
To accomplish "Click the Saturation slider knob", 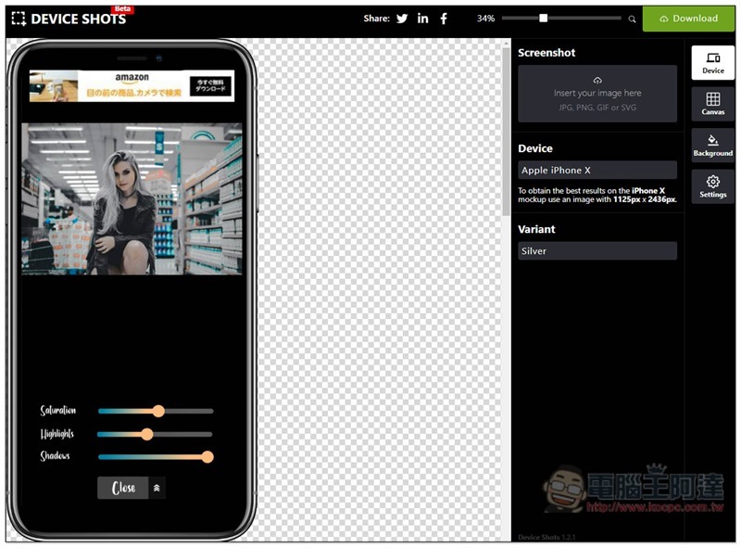I will point(158,411).
